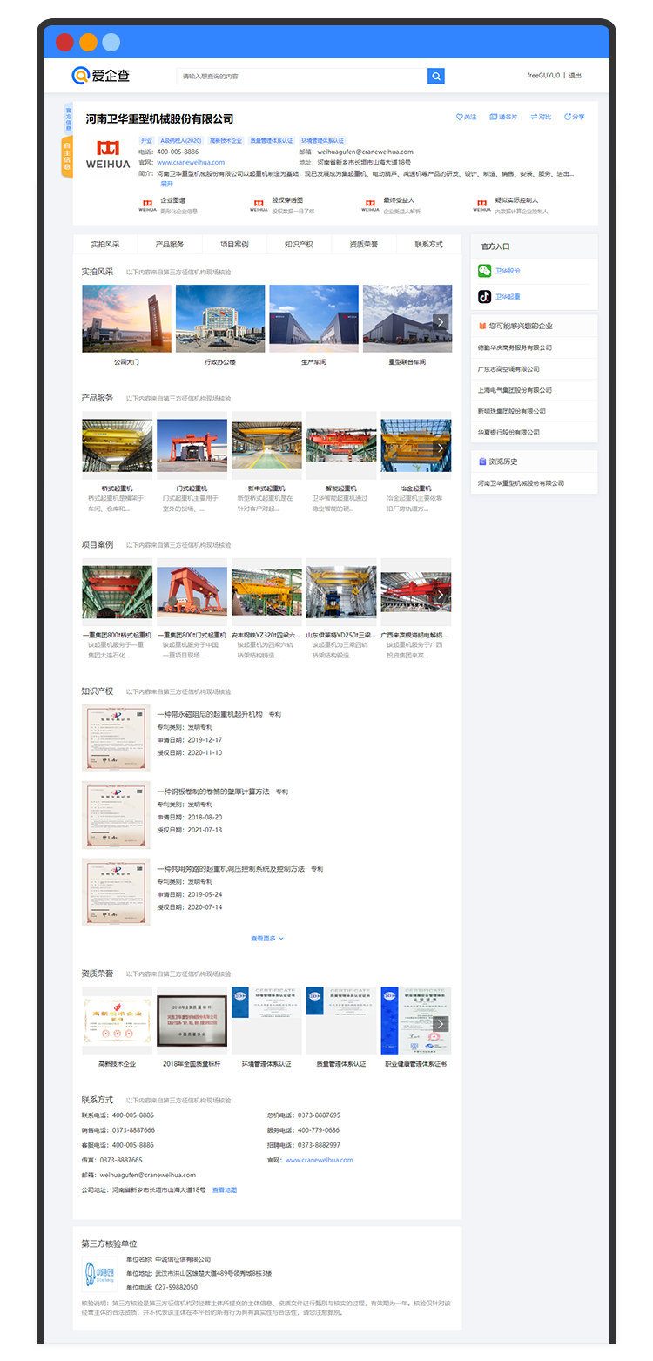653x1361 pixels.
Task: Open 企业图谱 enterprise graph
Action: 169,205
